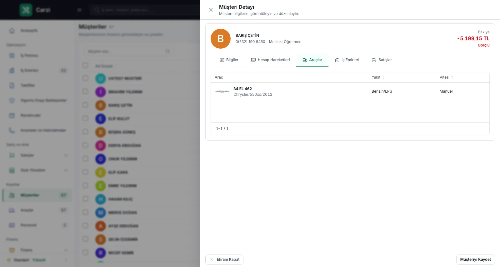The width and height of the screenshot is (500, 267).
Task: Click the Müşteriler sidebar item in background
Action: (37, 195)
